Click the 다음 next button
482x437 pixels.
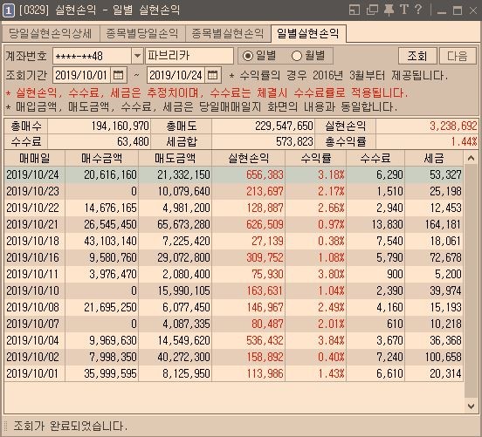(x=458, y=56)
